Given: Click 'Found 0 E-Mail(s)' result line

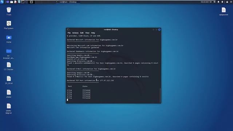Looking at the screenshot, I should (108, 77).
